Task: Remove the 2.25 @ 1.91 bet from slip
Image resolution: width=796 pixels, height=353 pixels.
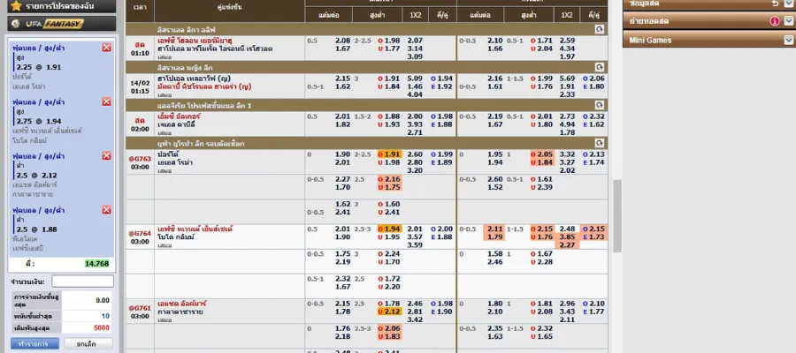Action: [x=107, y=48]
